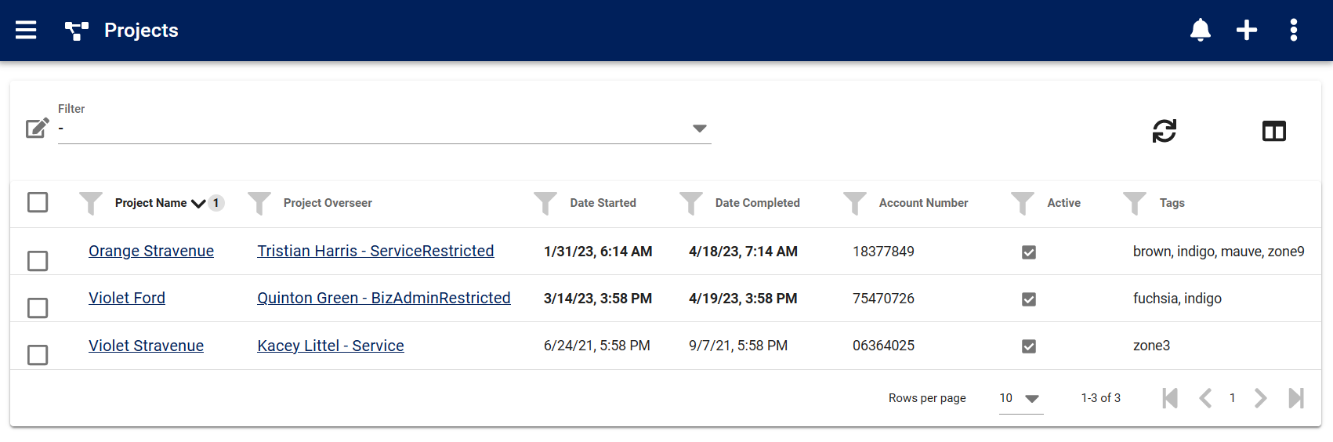
Task: Open the Violet Stravenue project link
Action: coord(146,346)
